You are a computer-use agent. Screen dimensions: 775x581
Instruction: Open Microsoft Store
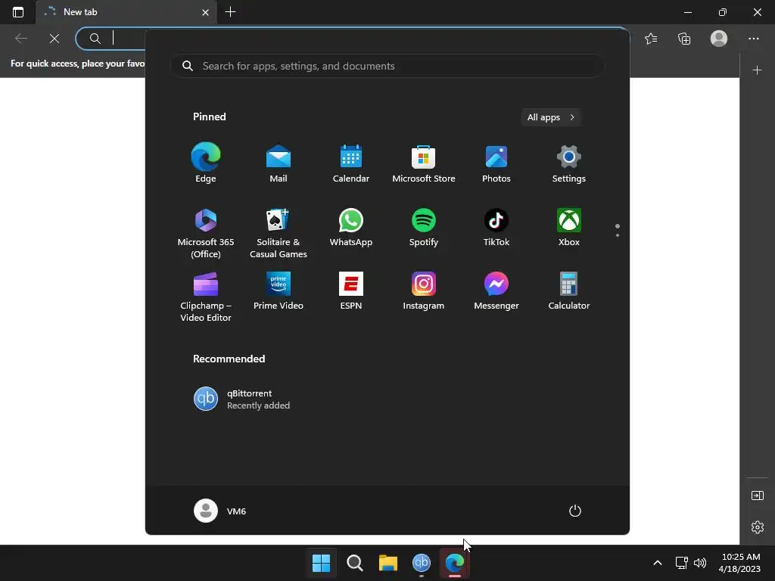(424, 163)
